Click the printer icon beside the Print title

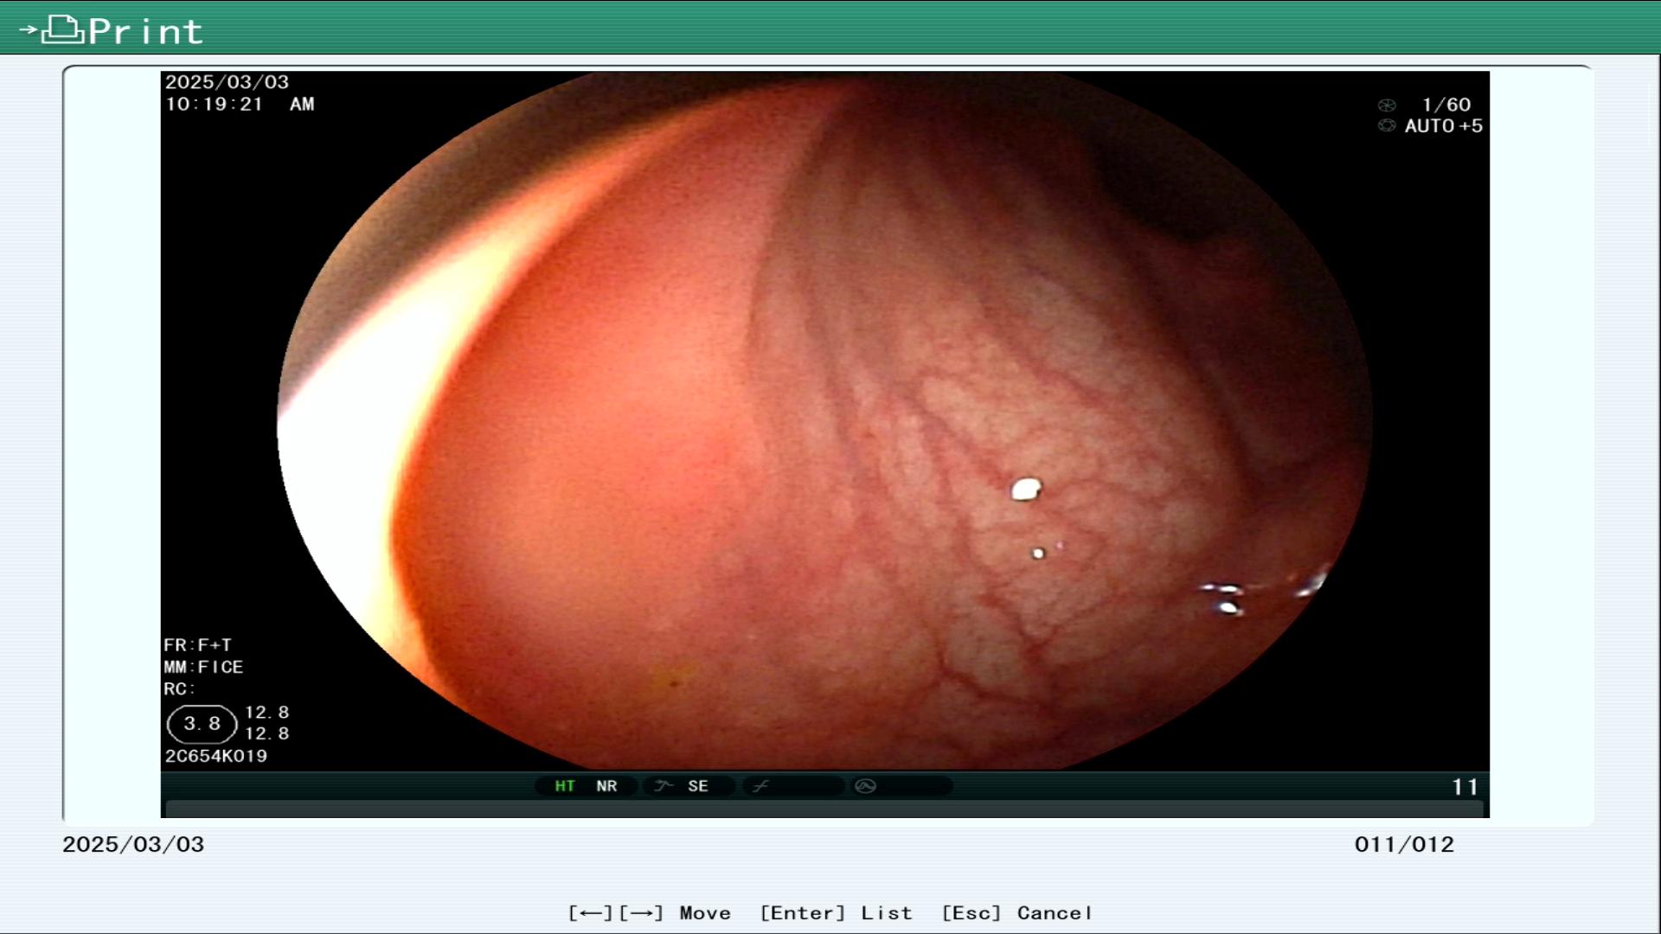point(62,30)
